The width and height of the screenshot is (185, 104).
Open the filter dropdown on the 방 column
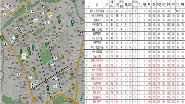pos(141,7)
